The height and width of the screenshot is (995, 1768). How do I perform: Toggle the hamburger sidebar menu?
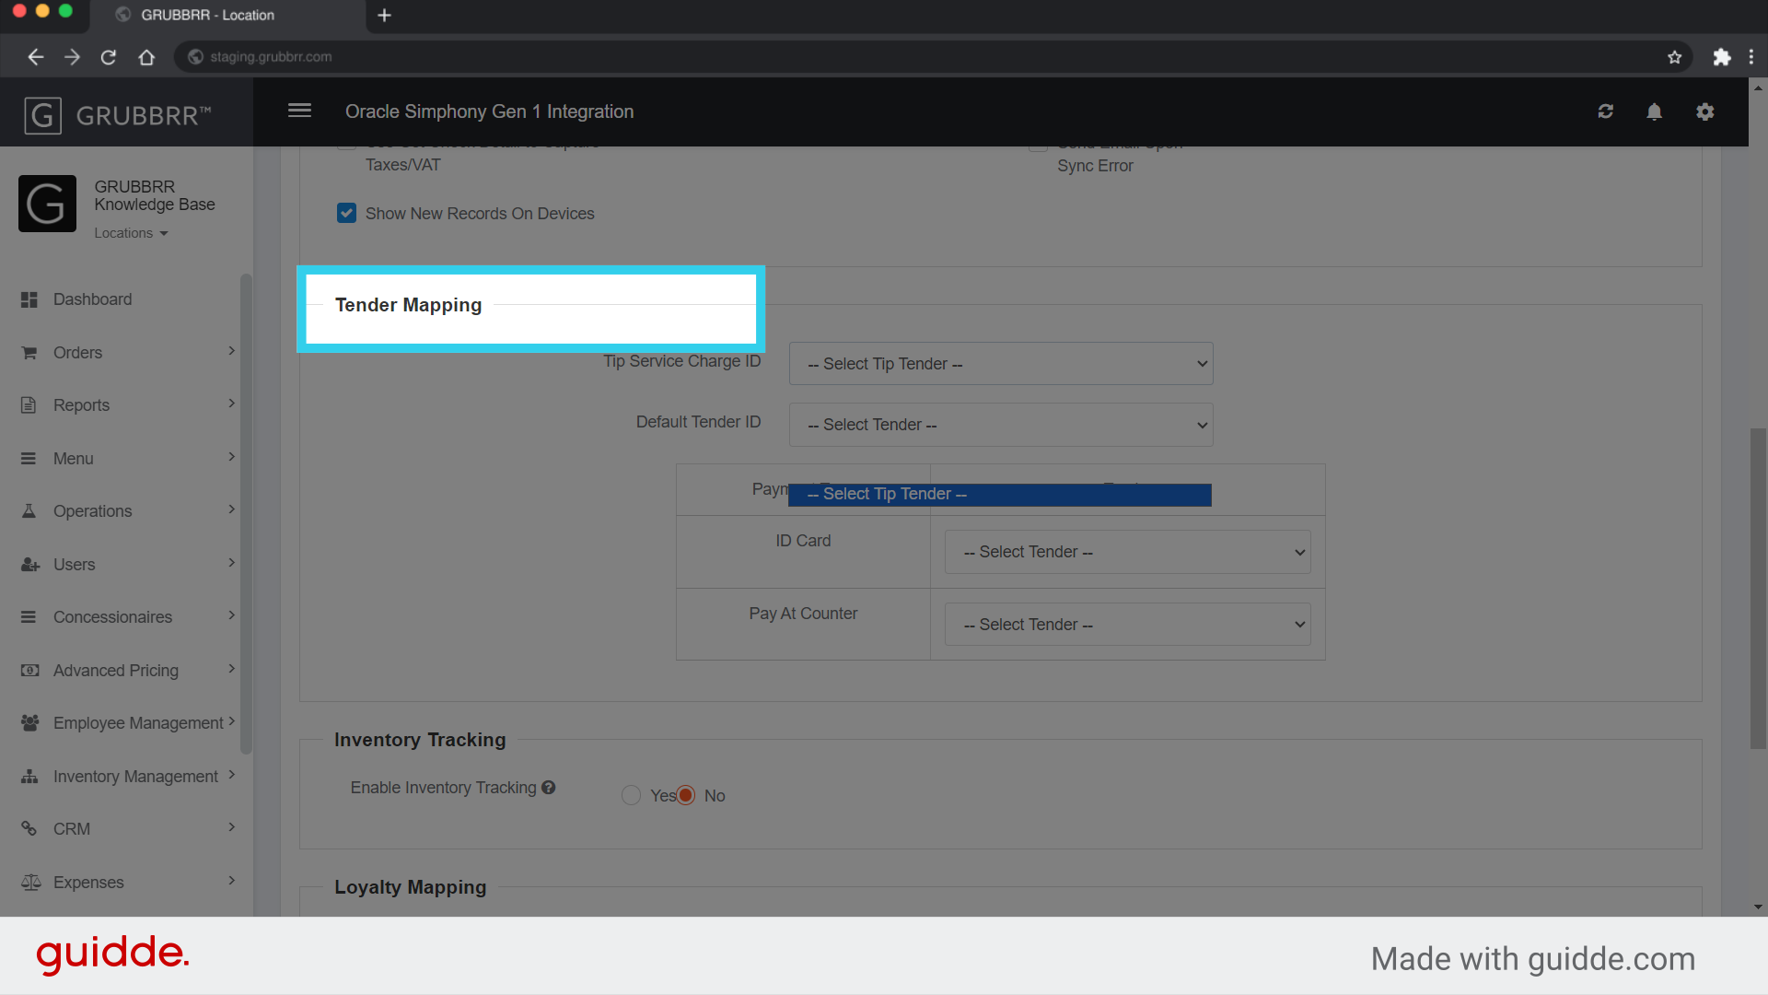(x=299, y=111)
